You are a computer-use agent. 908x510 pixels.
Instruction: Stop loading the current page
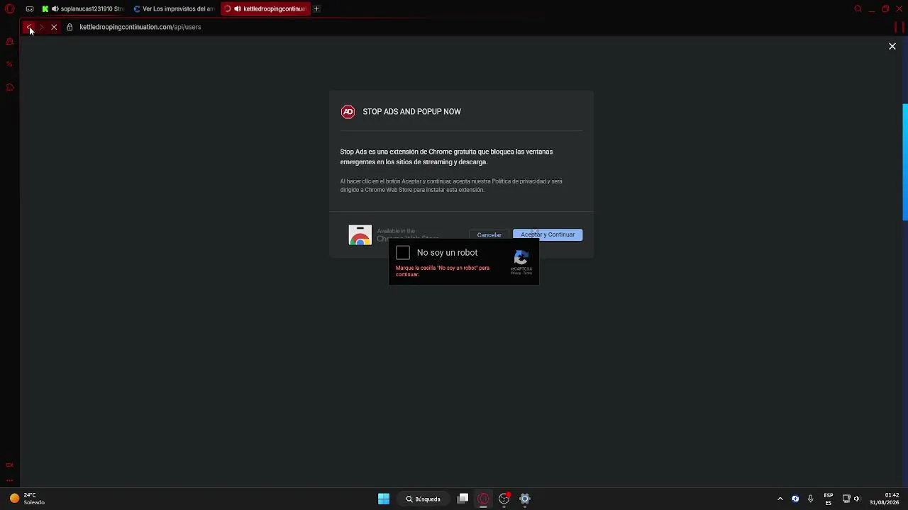(x=54, y=27)
